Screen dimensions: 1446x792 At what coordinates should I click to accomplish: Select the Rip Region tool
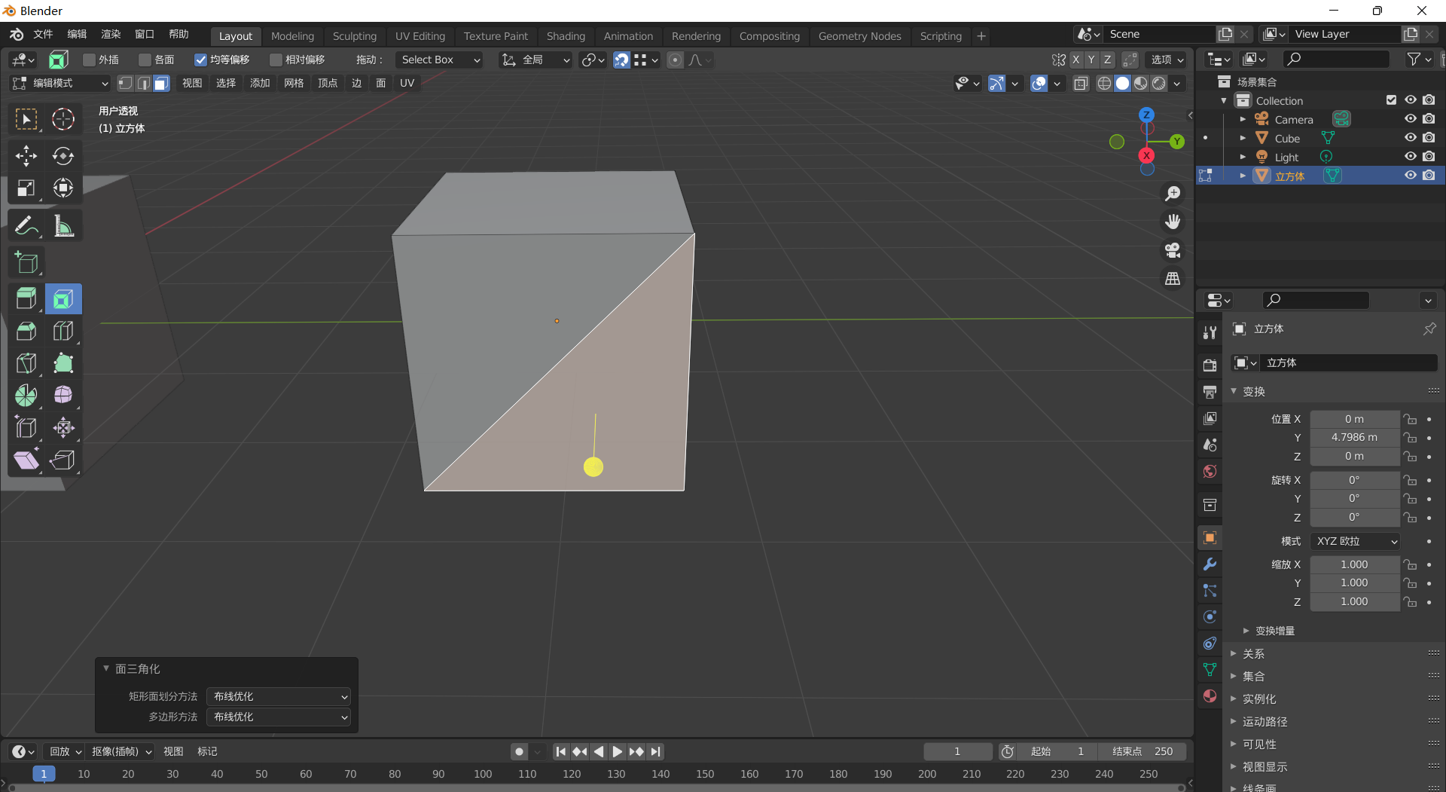pos(63,460)
